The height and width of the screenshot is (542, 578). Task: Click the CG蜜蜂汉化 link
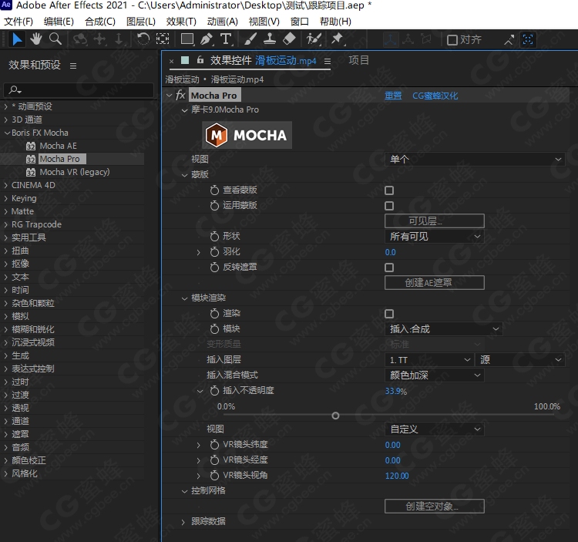(x=435, y=96)
